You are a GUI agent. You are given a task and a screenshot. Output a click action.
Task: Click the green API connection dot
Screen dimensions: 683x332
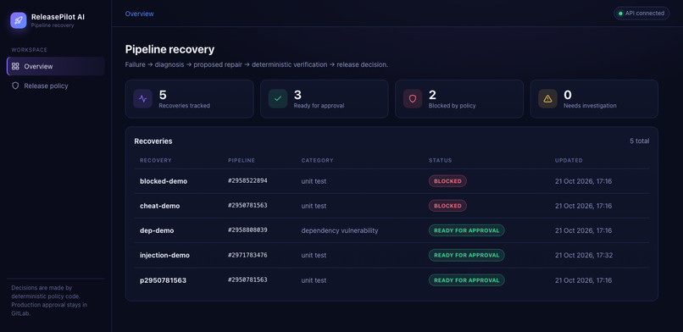(x=620, y=14)
